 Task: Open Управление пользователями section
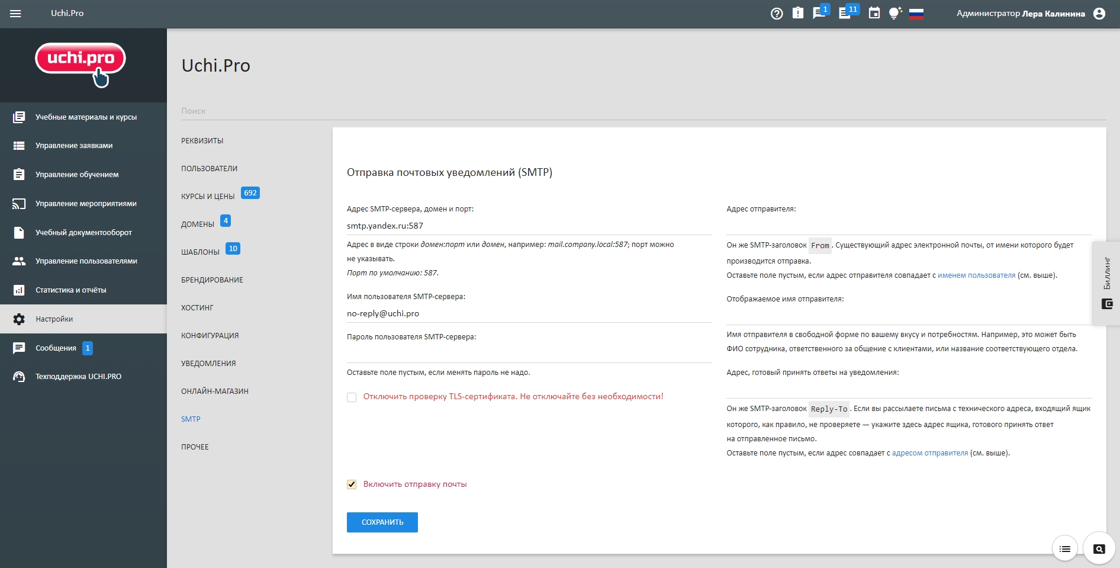pos(83,261)
